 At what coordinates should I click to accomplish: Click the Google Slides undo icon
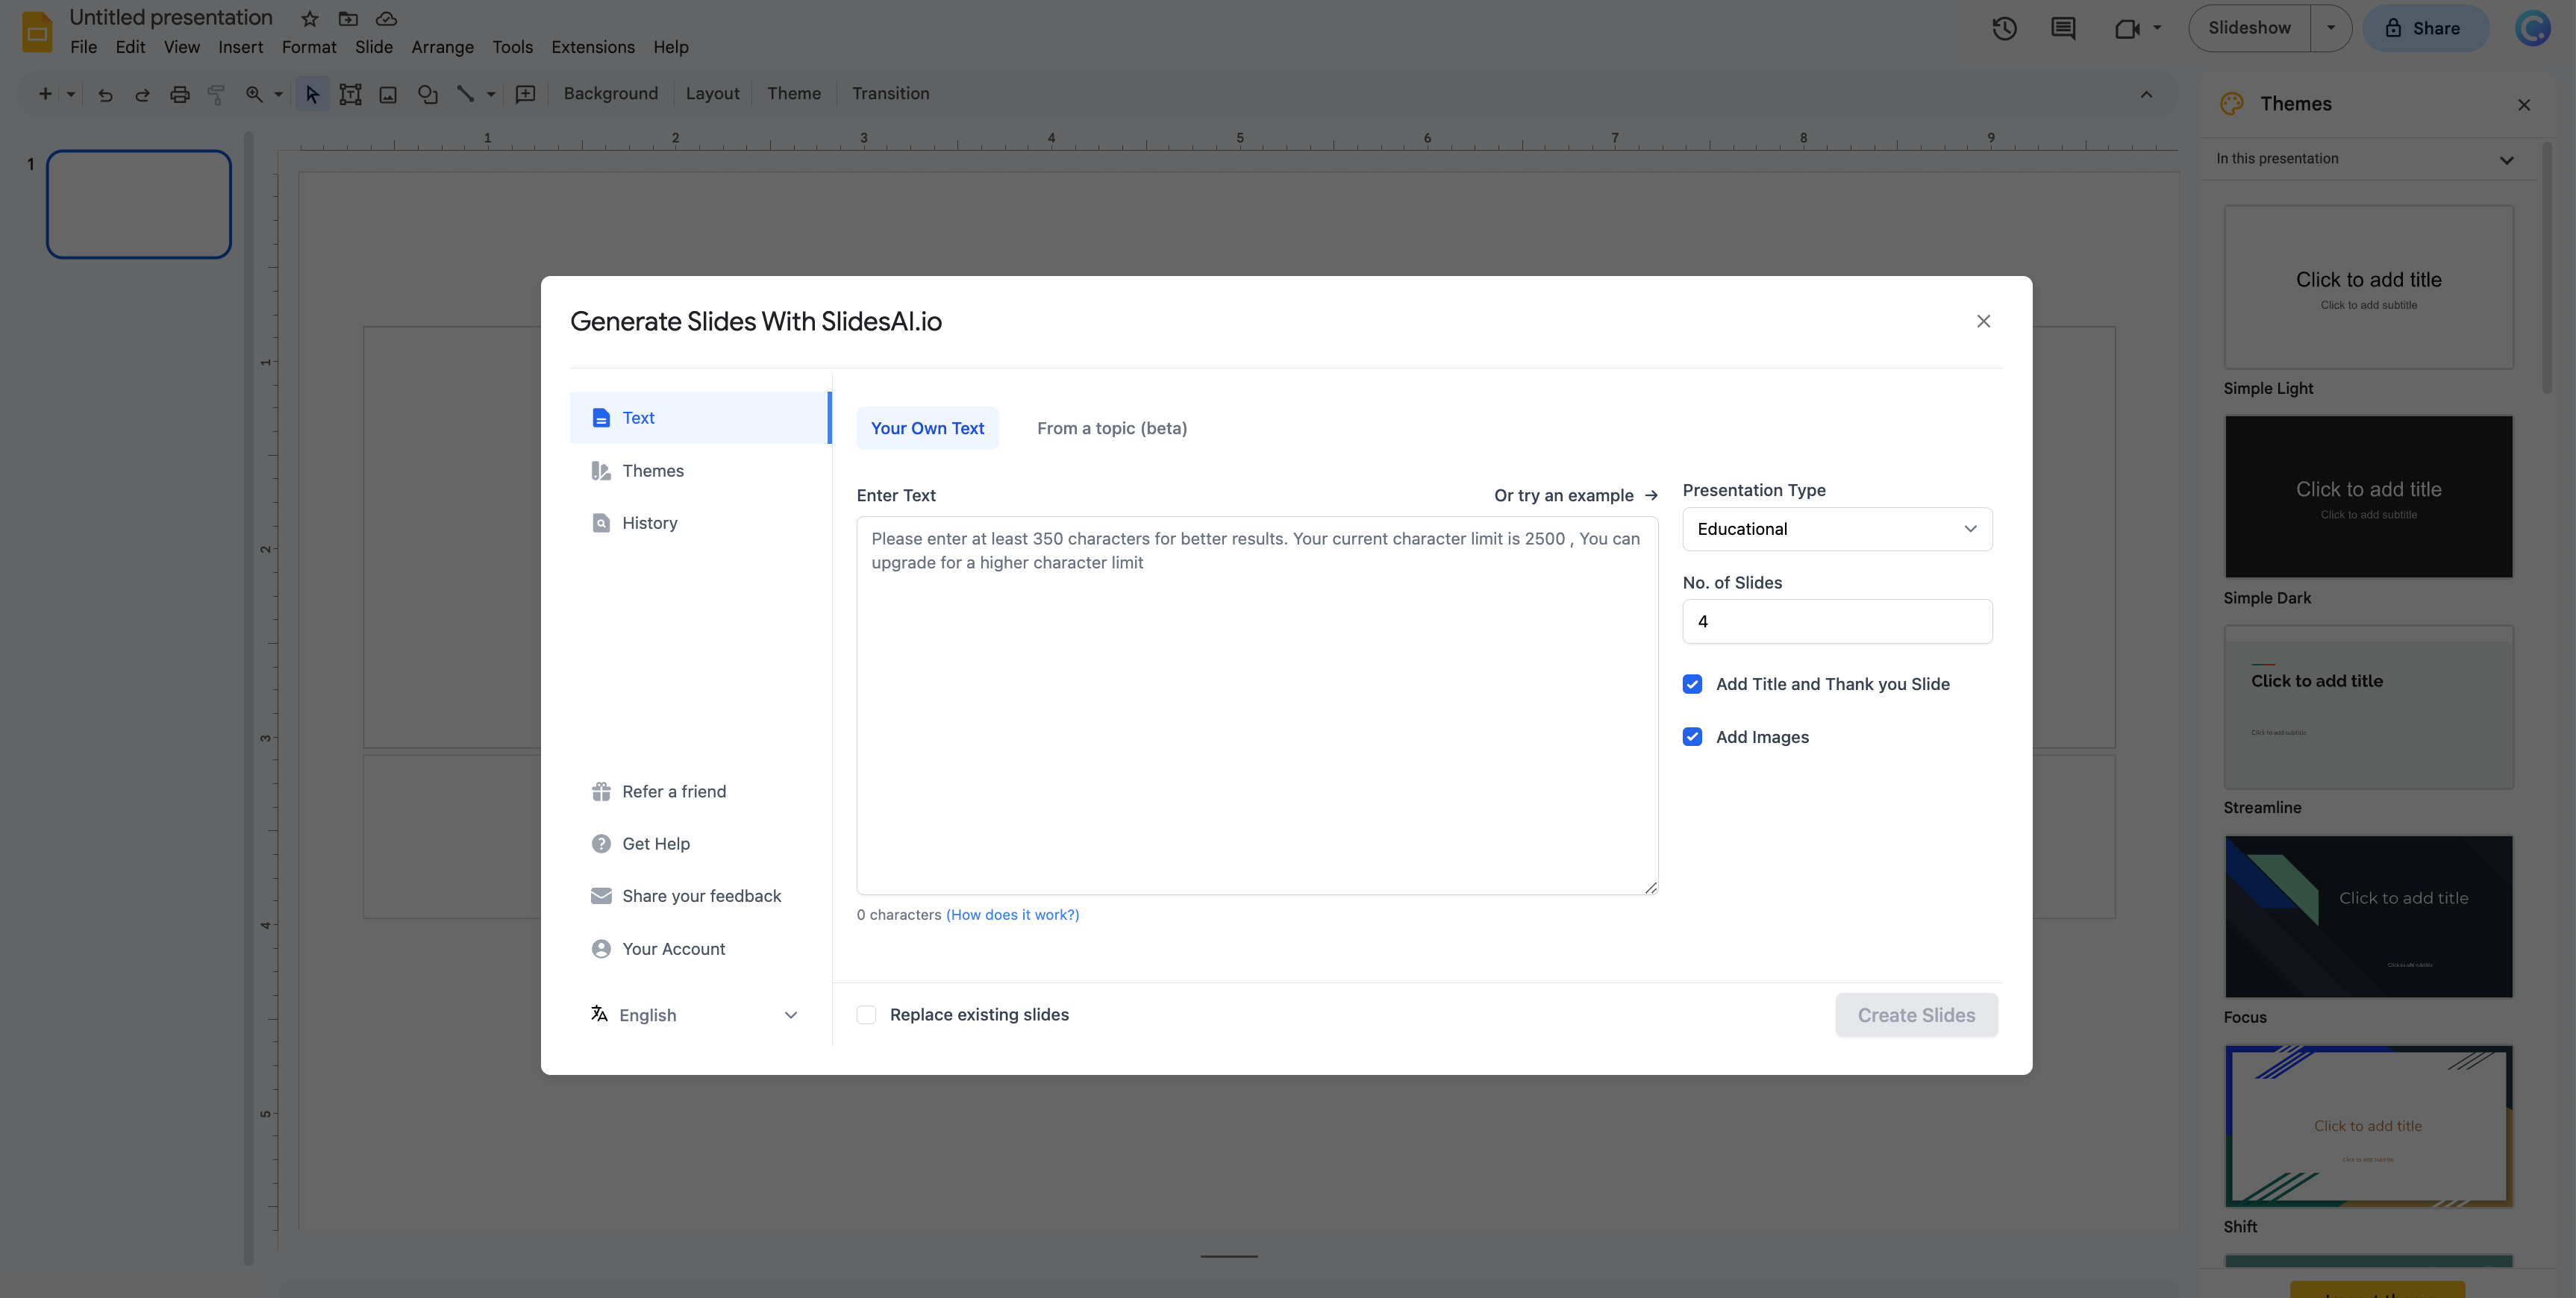point(103,95)
